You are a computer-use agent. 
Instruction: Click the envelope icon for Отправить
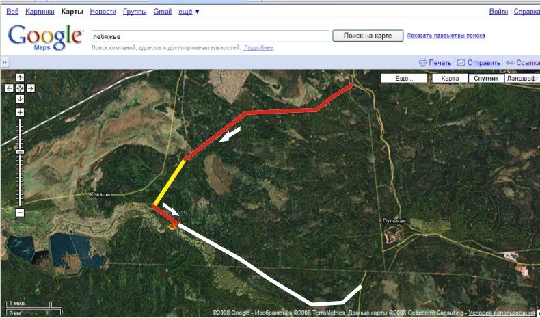point(461,63)
